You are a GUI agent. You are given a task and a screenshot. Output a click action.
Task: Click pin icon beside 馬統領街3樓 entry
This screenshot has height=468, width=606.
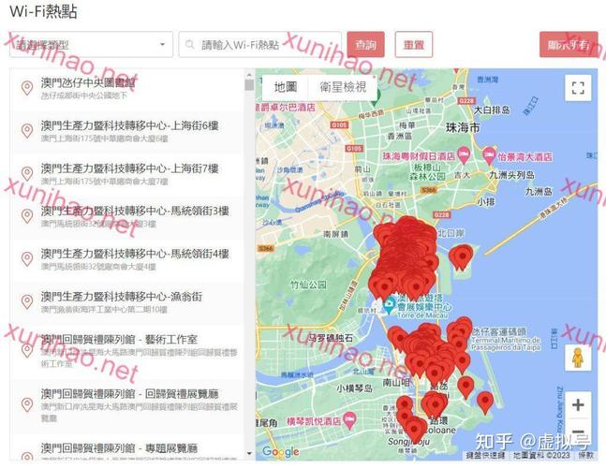26,216
